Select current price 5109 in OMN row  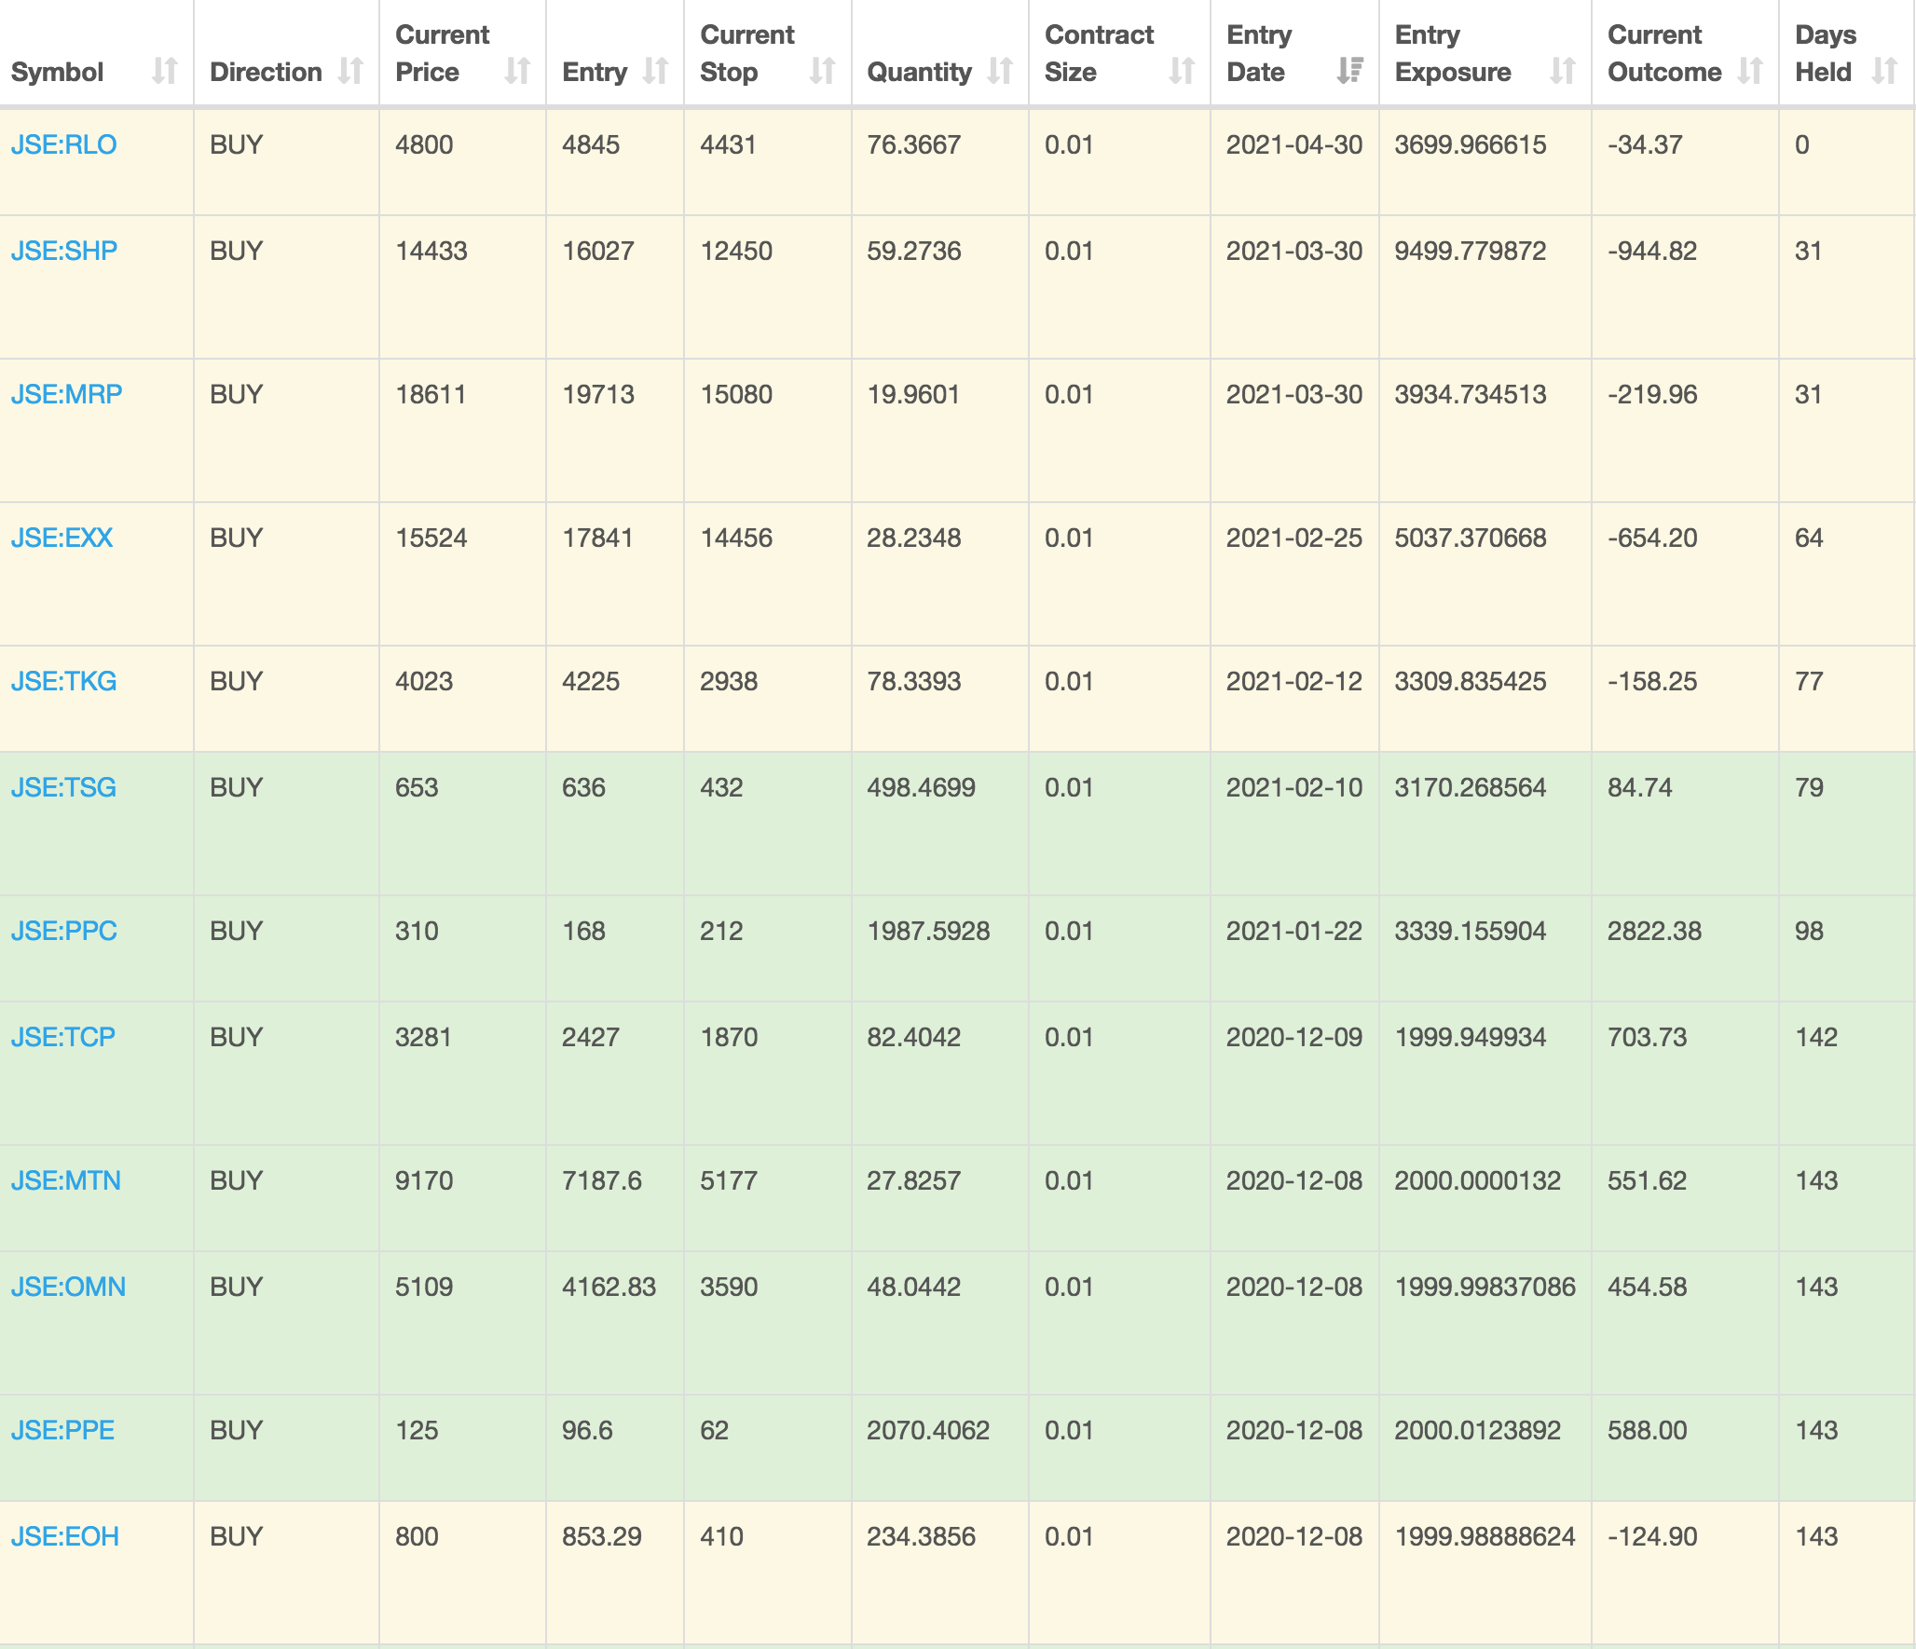(424, 1287)
